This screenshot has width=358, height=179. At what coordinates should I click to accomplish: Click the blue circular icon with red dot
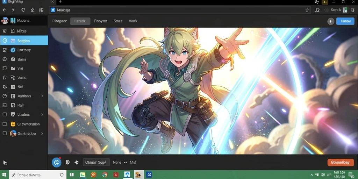pyautogui.click(x=57, y=162)
